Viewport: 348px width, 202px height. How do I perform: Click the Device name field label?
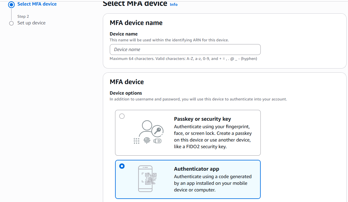coord(124,34)
